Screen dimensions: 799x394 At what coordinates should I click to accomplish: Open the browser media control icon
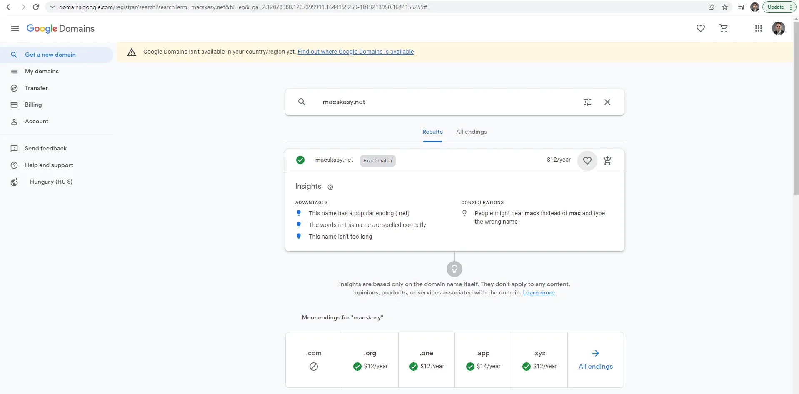coord(741,7)
